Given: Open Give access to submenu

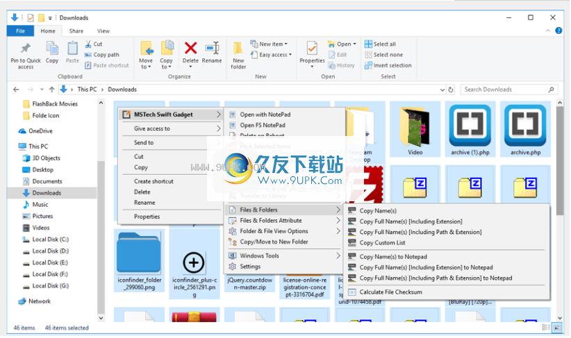Looking at the screenshot, I should [171, 128].
